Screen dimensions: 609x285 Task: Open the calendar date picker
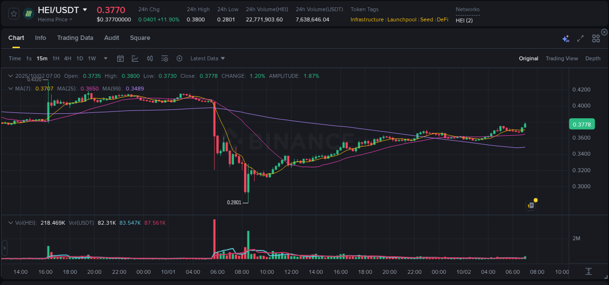[120, 58]
